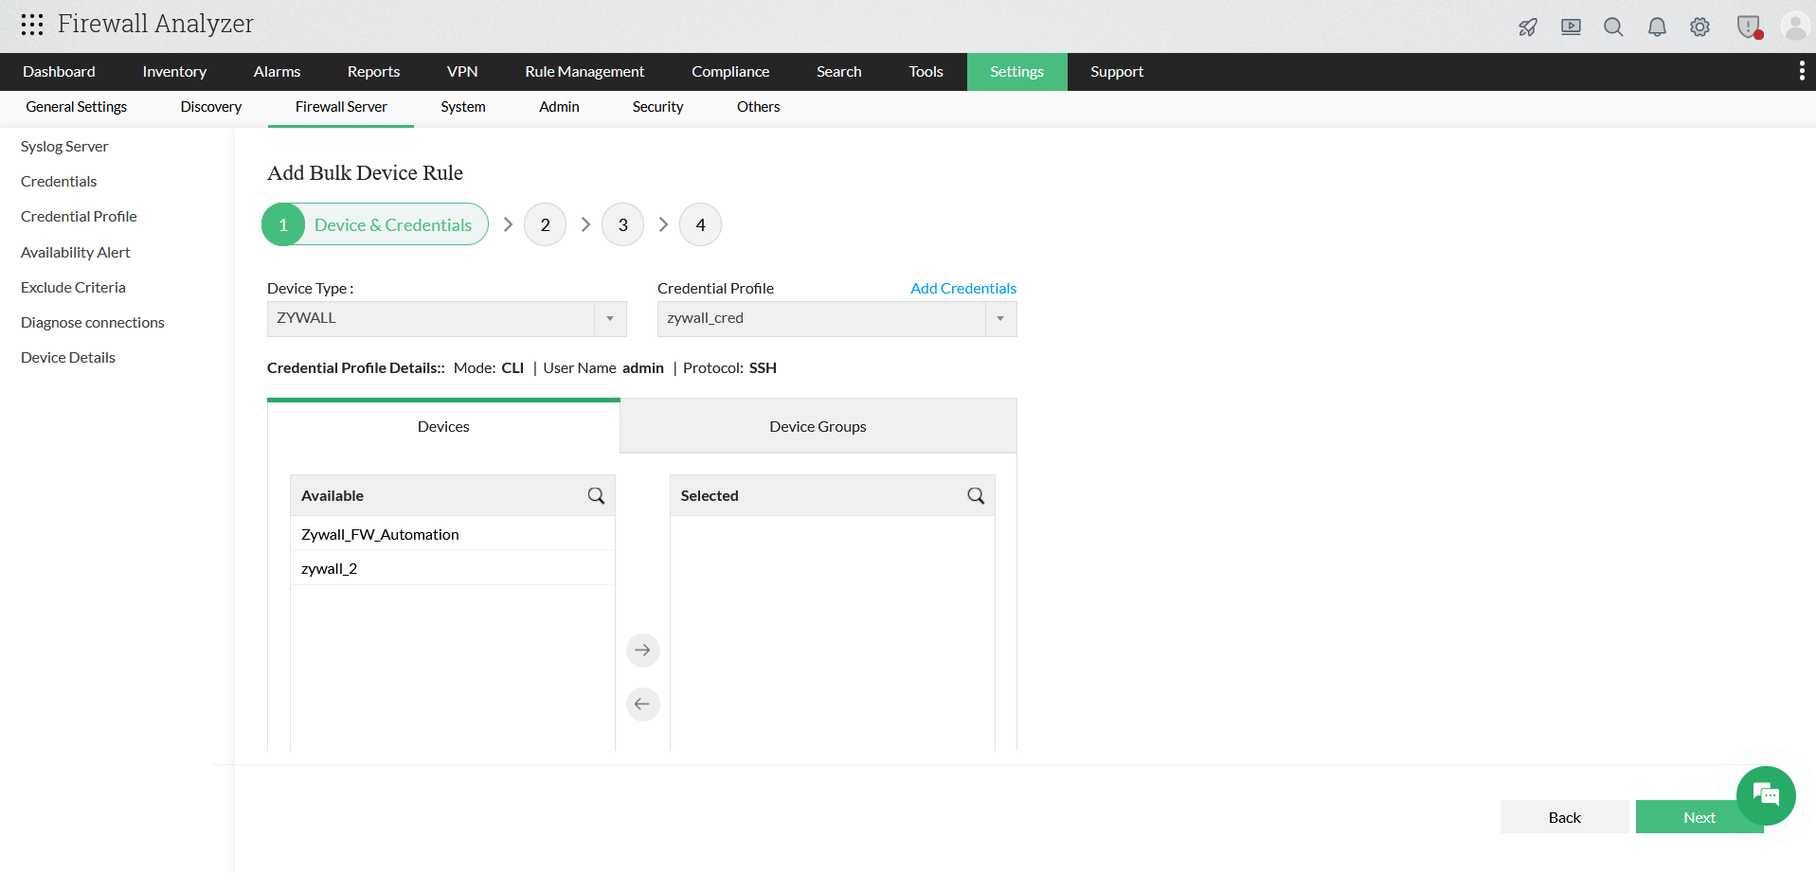The width and height of the screenshot is (1816, 873).
Task: Open the Support tab
Action: [x=1117, y=72]
